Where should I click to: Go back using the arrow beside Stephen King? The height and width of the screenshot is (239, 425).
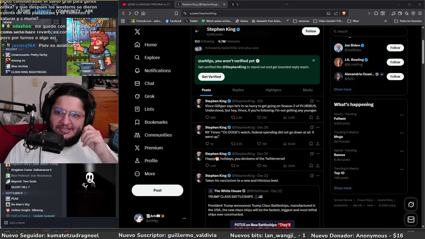pyautogui.click(x=197, y=31)
